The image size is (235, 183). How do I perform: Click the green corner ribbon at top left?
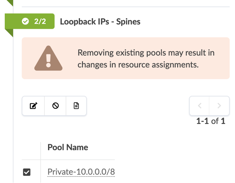(x=9, y=3)
